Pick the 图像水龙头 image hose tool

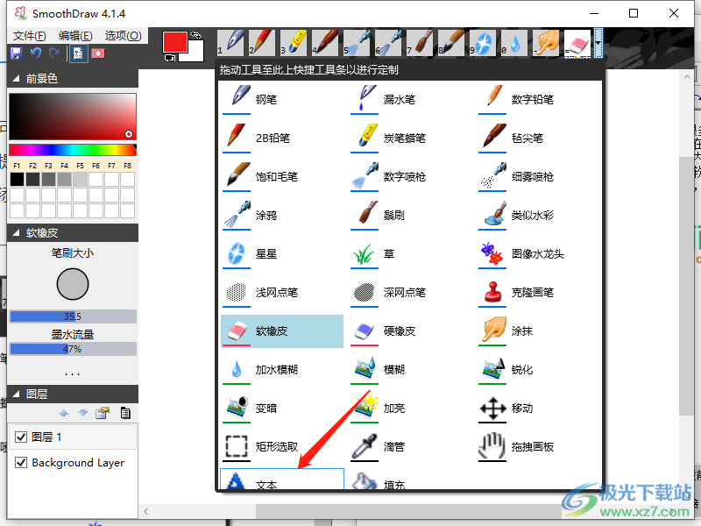pos(538,253)
